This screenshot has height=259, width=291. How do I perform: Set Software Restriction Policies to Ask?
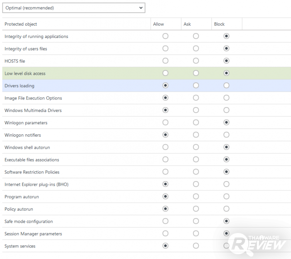click(196, 172)
